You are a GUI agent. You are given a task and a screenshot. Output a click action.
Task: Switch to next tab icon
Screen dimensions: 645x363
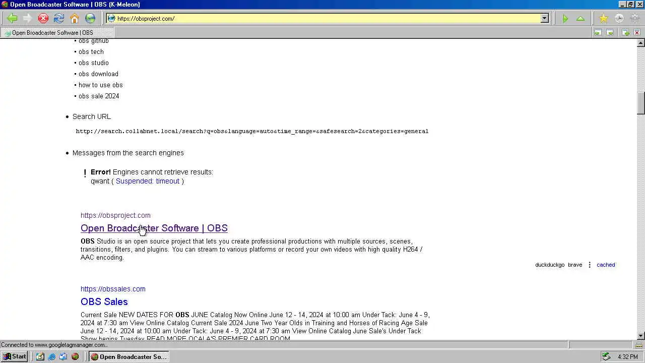coord(610,33)
